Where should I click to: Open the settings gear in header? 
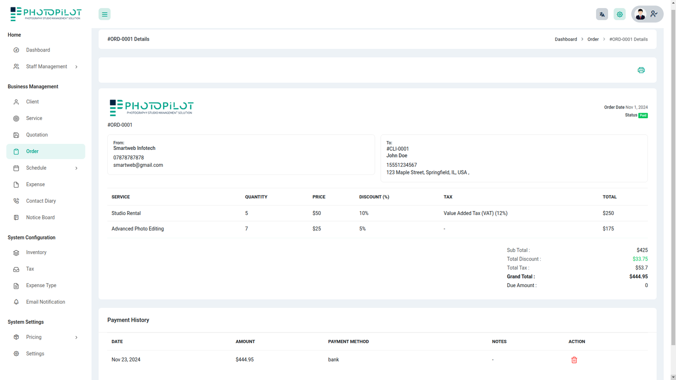(x=619, y=14)
